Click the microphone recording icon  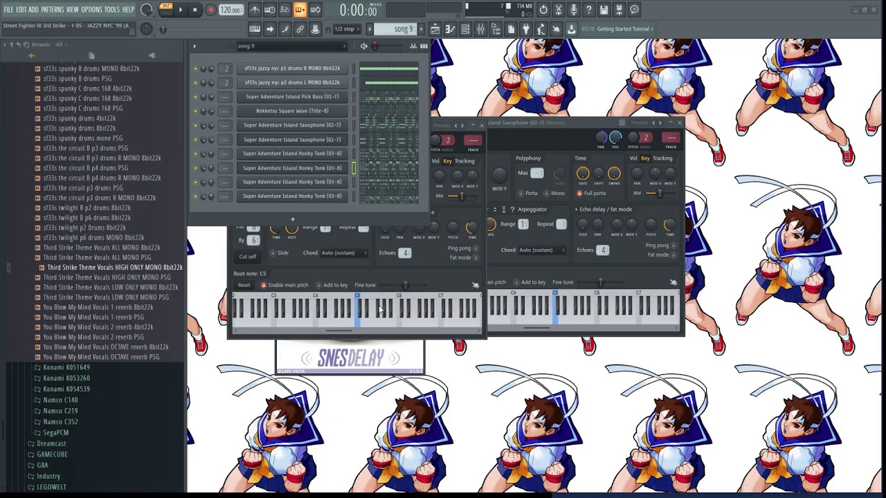573,10
